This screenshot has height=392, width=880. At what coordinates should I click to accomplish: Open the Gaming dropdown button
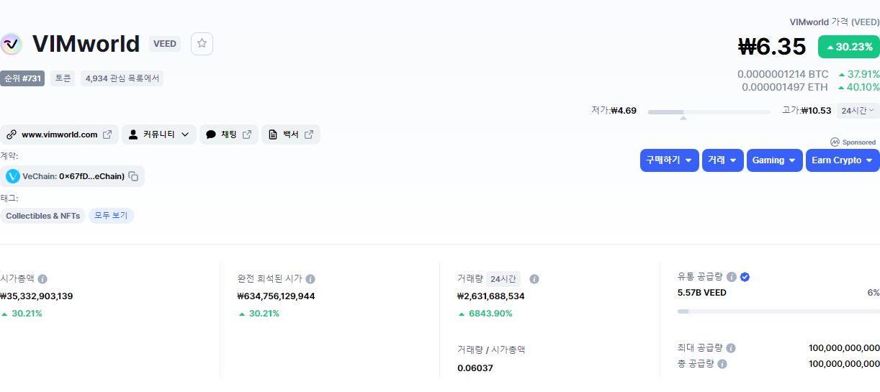tap(775, 160)
